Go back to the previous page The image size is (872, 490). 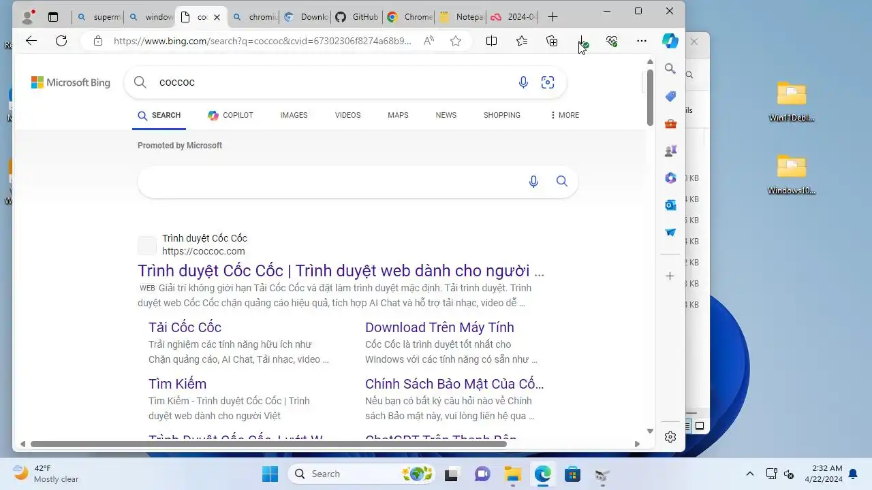click(x=31, y=41)
